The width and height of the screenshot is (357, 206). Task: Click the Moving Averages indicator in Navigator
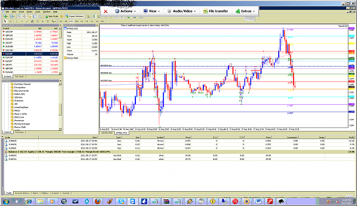click(x=22, y=124)
